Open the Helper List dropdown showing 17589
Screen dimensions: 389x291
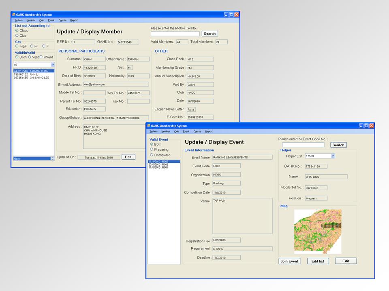pos(333,156)
